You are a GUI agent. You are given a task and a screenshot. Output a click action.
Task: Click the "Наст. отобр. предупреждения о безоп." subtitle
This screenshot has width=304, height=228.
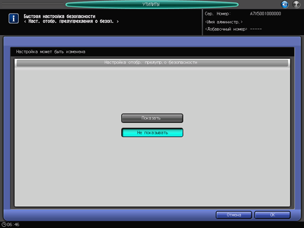click(x=71, y=21)
